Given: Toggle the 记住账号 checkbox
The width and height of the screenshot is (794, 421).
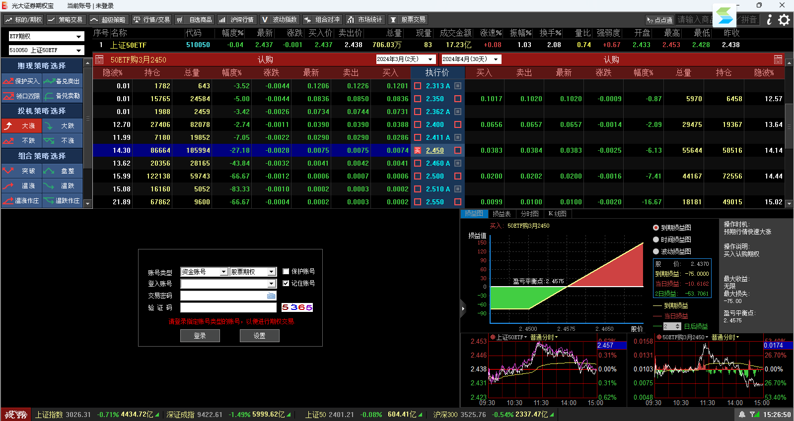Looking at the screenshot, I should coord(286,283).
